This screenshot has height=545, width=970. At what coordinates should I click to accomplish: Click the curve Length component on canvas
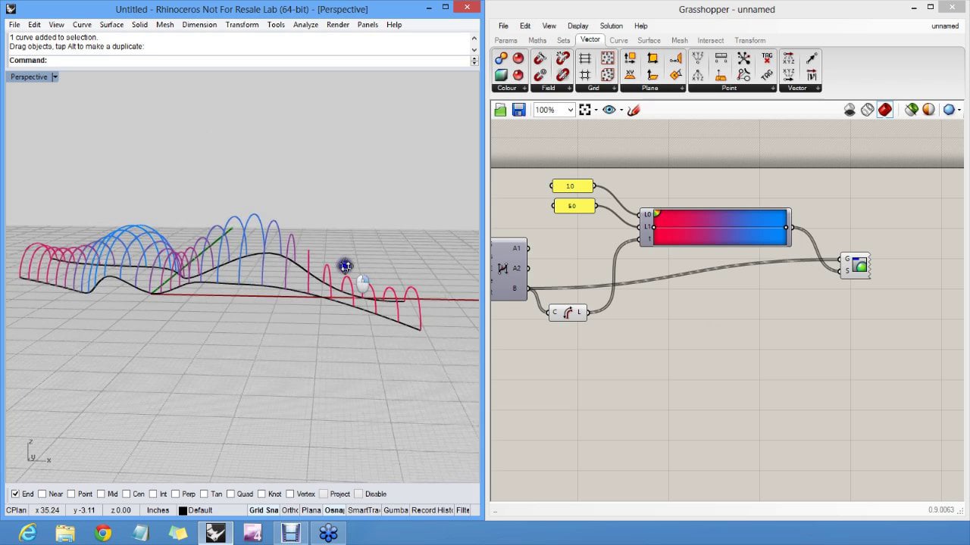pos(568,313)
